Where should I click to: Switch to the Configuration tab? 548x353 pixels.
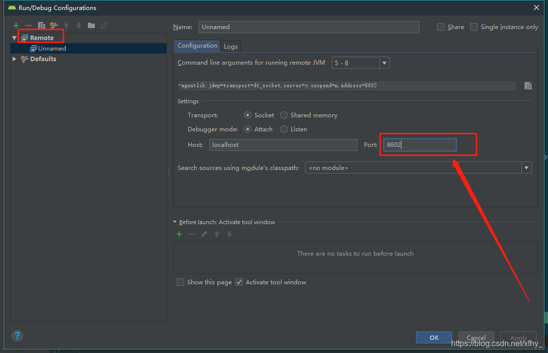[x=197, y=46]
